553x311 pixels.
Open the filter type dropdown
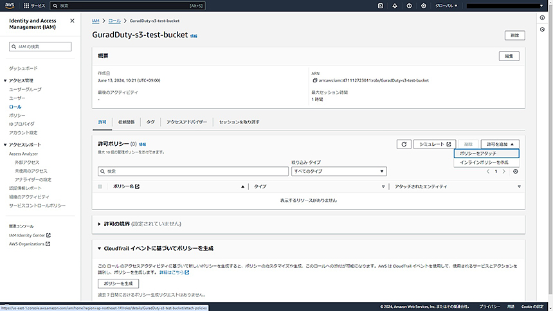(339, 172)
